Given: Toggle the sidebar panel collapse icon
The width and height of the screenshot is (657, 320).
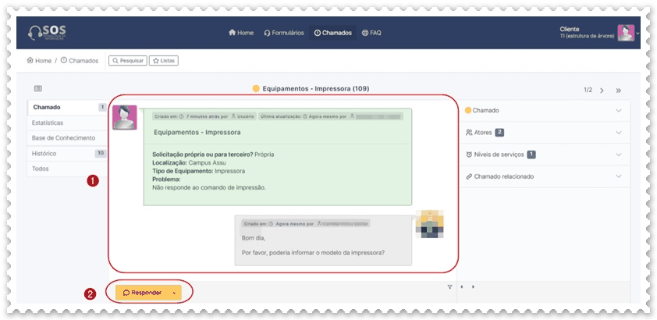Looking at the screenshot, I should [38, 89].
